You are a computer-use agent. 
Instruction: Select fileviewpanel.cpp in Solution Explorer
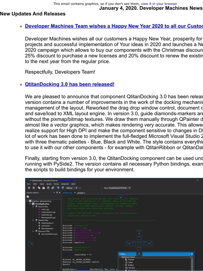[x=48, y=217]
